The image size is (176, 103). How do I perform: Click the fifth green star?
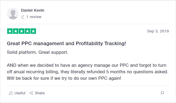pos(33,31)
